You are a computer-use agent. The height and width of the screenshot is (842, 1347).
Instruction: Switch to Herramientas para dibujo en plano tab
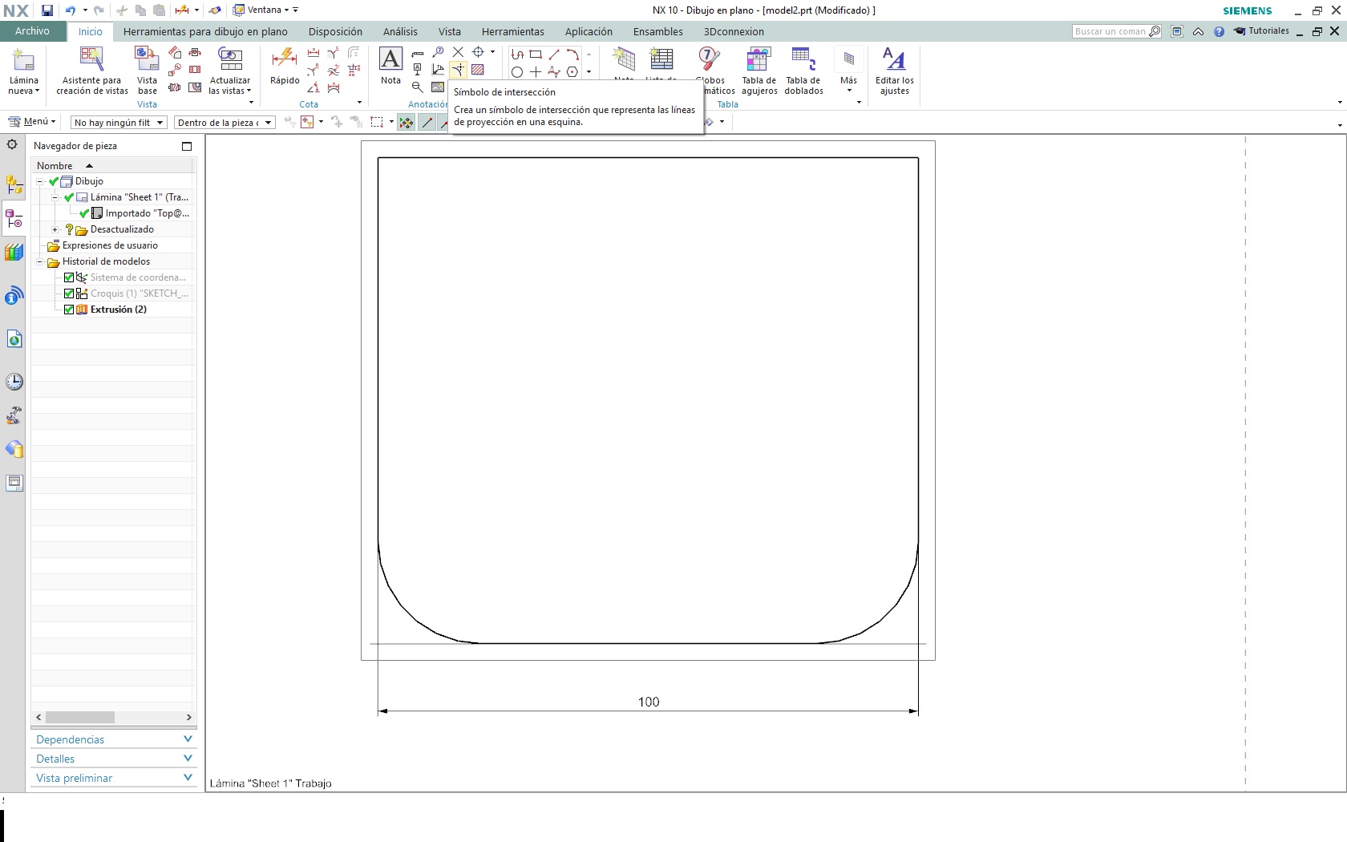205,32
